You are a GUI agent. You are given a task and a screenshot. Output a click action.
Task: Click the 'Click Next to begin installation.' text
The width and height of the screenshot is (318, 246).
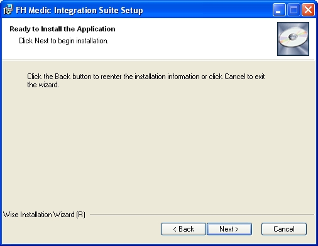pyautogui.click(x=63, y=41)
